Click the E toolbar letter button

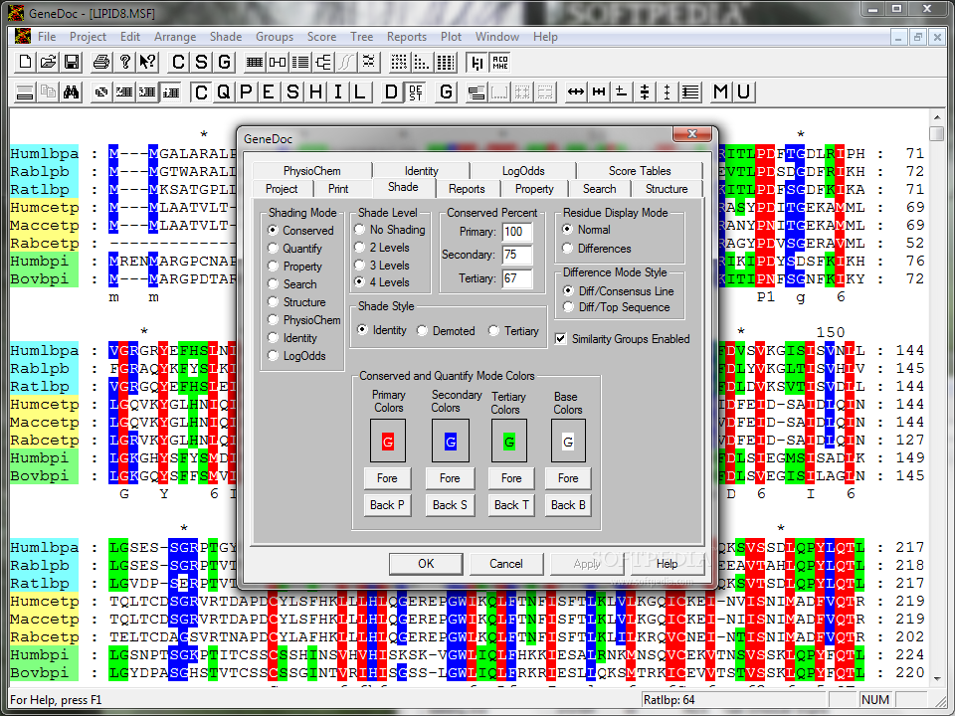[269, 91]
